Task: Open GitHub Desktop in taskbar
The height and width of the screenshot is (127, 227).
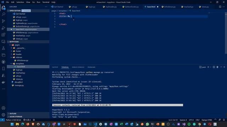Action: pyautogui.click(x=38, y=124)
